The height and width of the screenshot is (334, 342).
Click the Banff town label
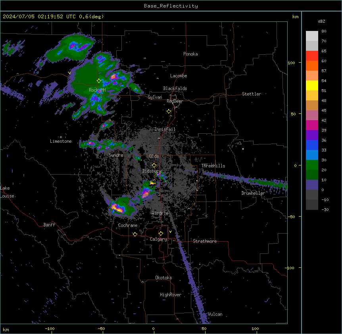point(49,225)
